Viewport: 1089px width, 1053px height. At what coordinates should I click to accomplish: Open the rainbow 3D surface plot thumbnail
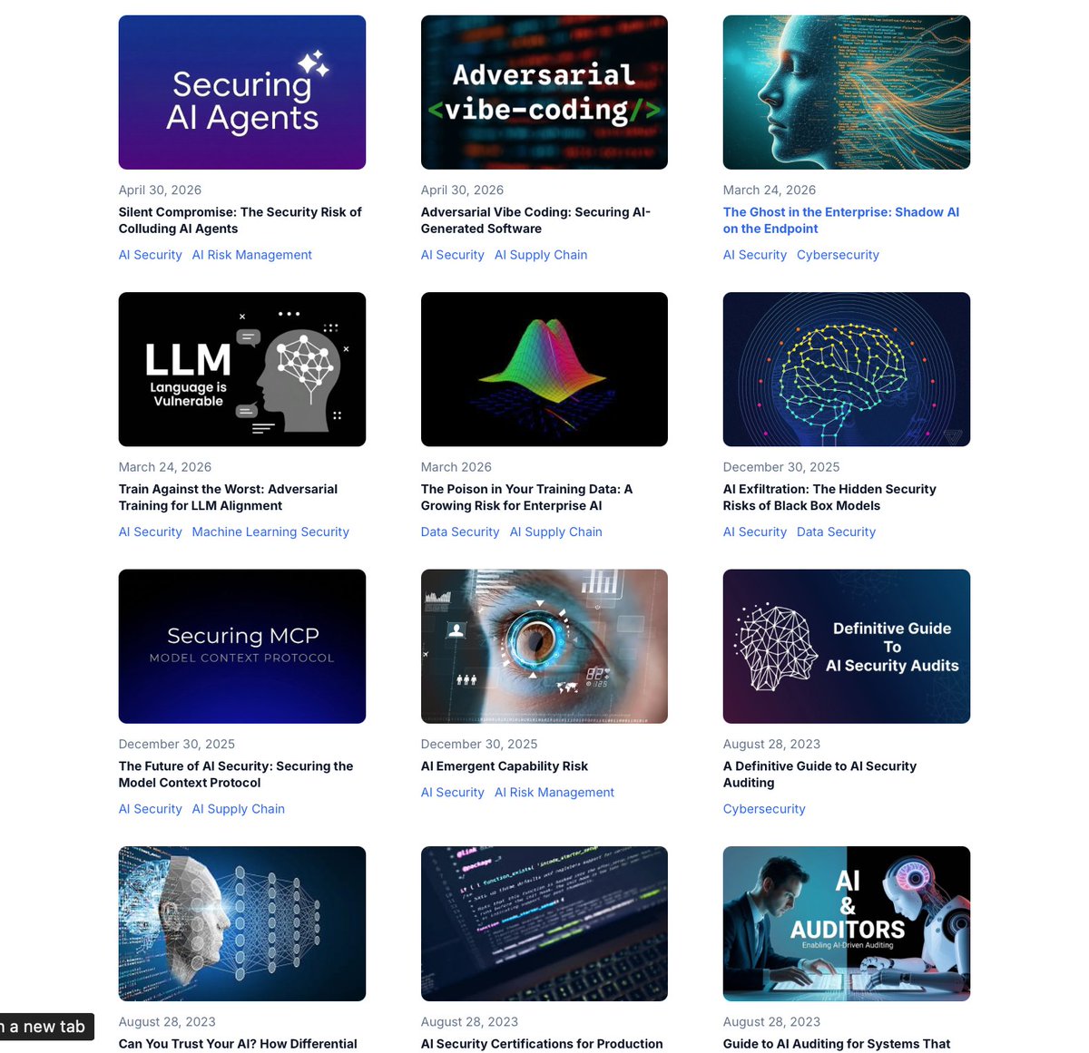544,369
